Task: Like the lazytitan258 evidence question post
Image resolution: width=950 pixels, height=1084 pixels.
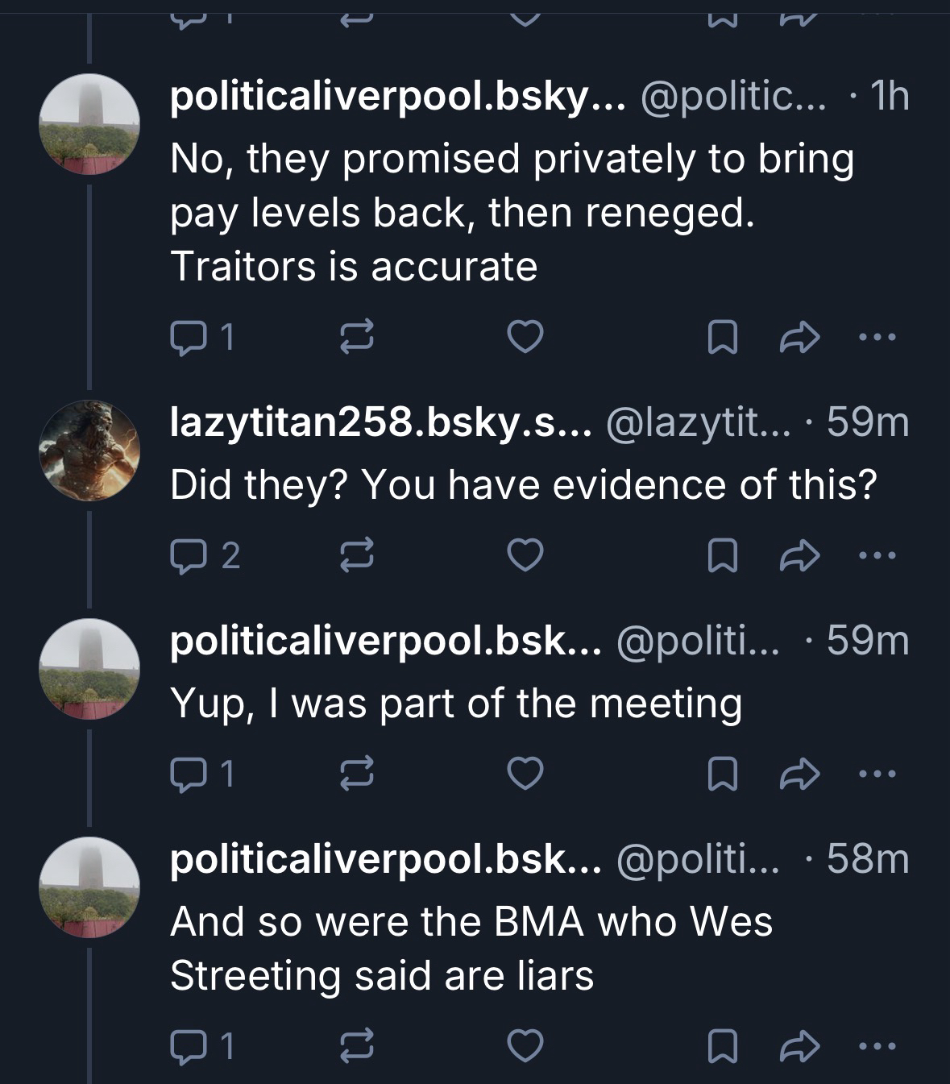Action: click(x=525, y=555)
